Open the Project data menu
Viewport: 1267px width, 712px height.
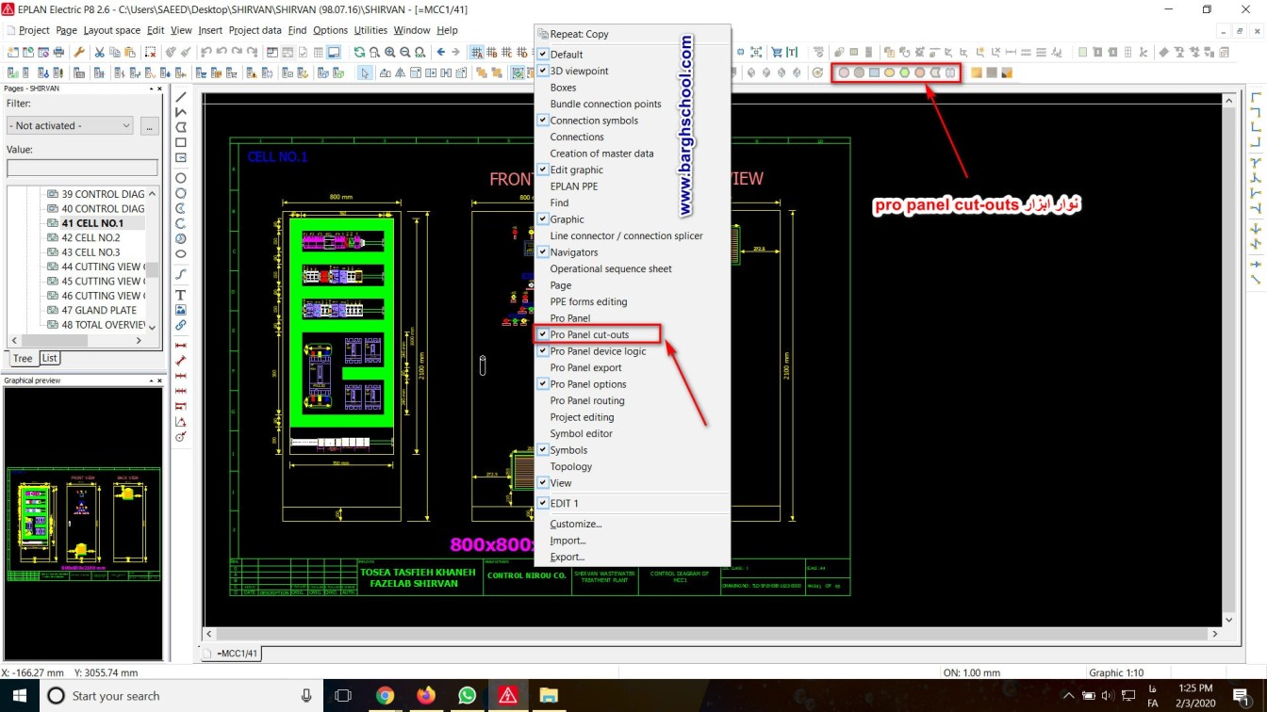[255, 30]
